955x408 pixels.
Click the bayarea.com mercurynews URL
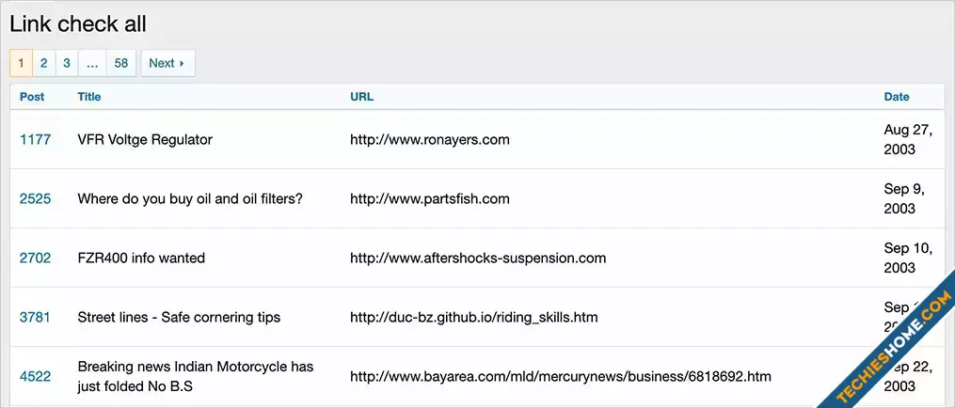point(561,376)
